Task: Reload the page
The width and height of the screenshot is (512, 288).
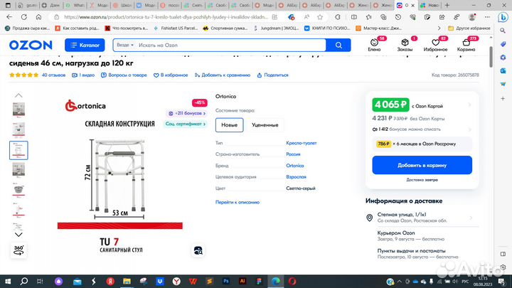Action: pos(24,17)
